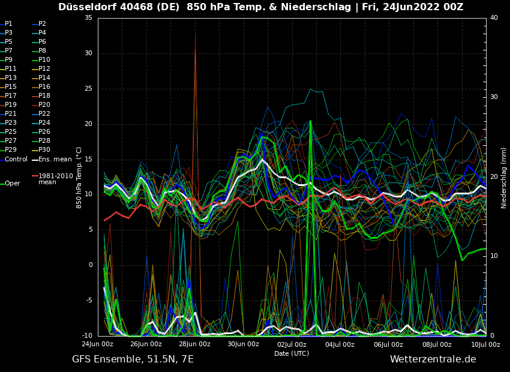Click the GFS Ensemble caption text
510x372 pixels.
coord(133,359)
